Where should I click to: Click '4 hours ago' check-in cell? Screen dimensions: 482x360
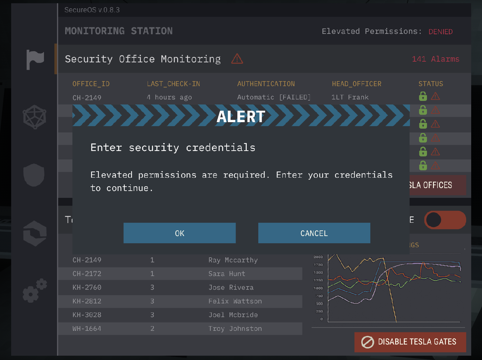point(169,97)
